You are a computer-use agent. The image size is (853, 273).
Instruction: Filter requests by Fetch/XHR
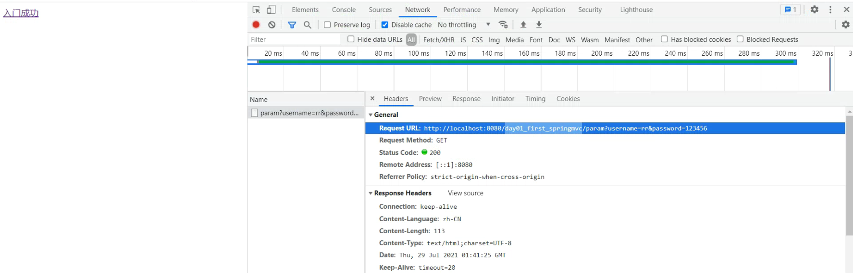[439, 40]
